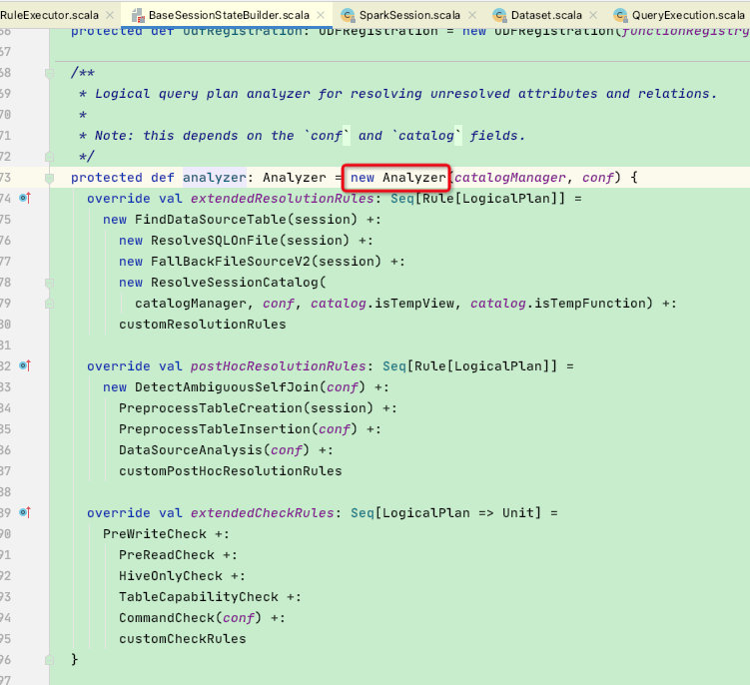Click override gutter icon for extendedResolutionRules

click(25, 198)
